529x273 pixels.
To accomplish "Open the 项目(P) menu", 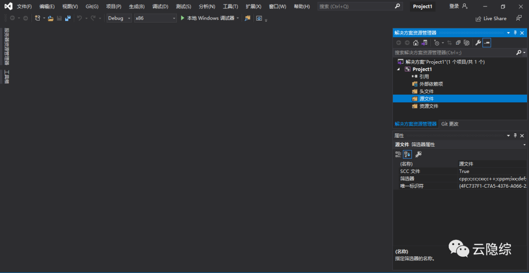I will 114,6.
